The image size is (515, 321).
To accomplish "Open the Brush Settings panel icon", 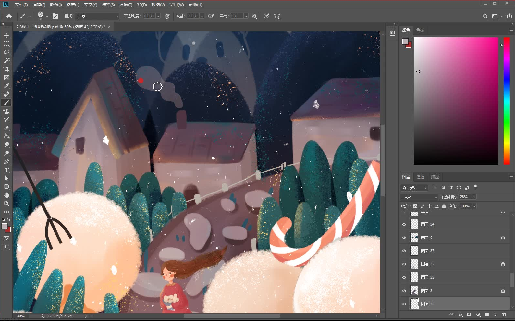I will 55,16.
